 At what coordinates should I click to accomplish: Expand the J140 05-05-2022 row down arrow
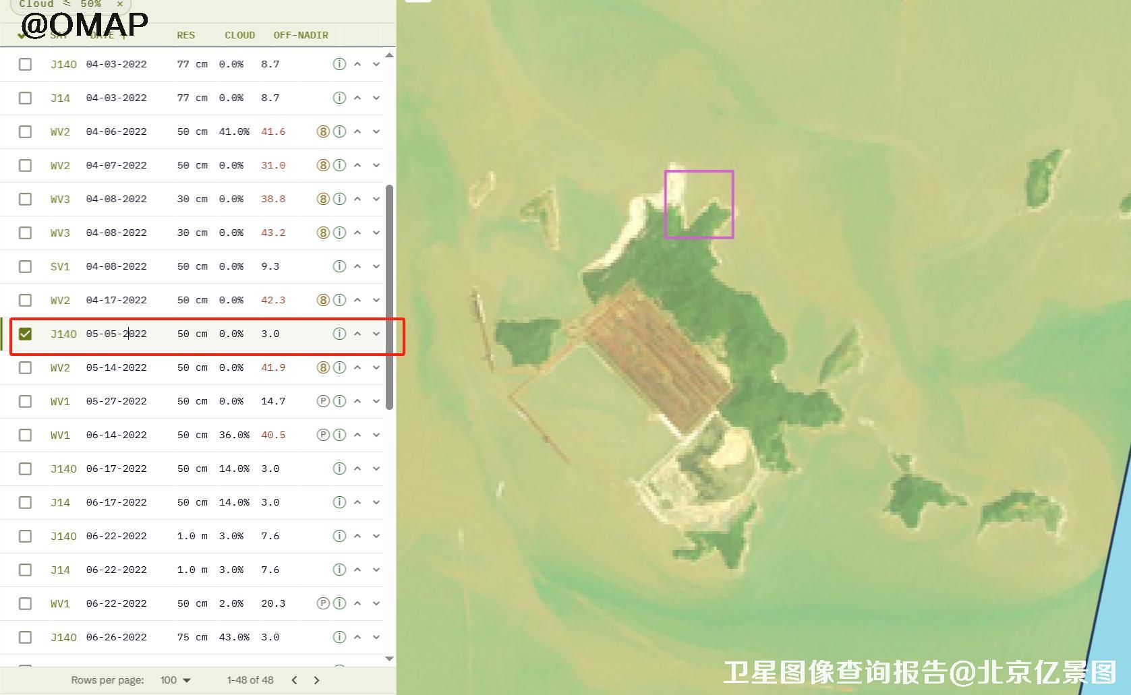376,334
